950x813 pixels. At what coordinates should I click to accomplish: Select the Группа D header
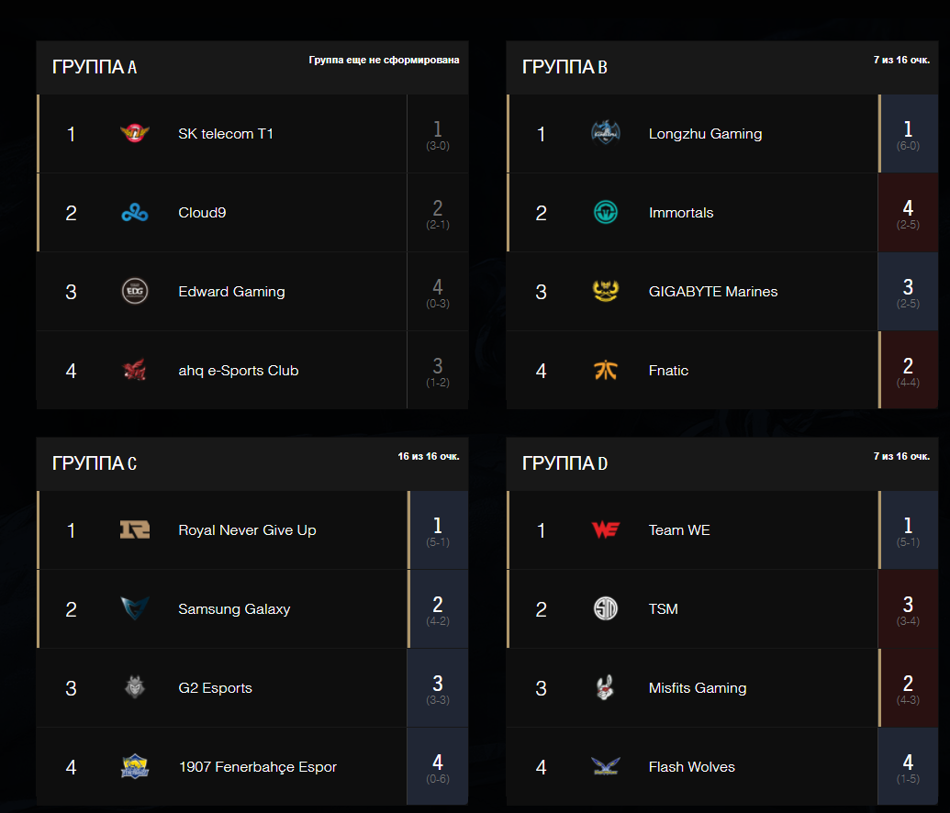[564, 463]
